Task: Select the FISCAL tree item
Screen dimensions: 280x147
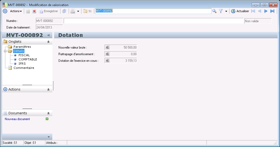Action: [24, 55]
